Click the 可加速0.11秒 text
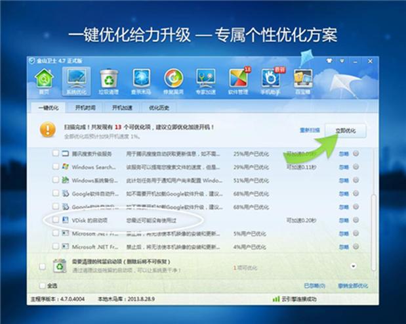The height and width of the screenshot is (324, 406). coord(301,167)
